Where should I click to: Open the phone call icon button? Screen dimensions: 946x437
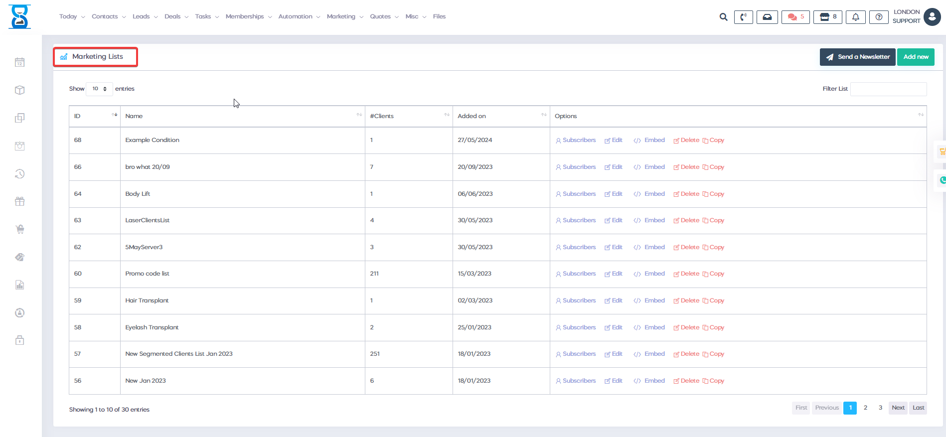click(x=743, y=17)
